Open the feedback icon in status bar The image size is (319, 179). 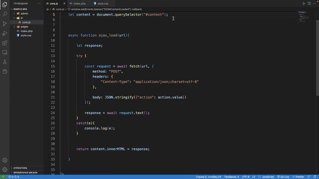309,177
